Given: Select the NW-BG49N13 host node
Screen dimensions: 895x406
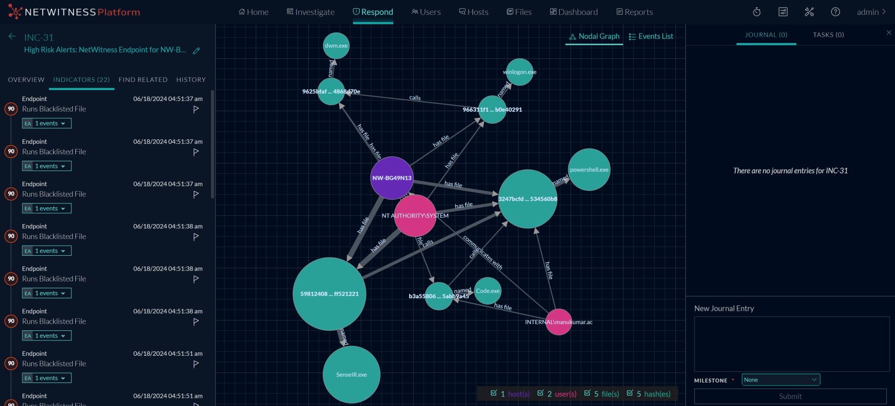Looking at the screenshot, I should [392, 178].
